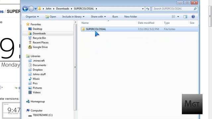Open the recent locations dropdown beside forward arrow

[x=35, y=9]
